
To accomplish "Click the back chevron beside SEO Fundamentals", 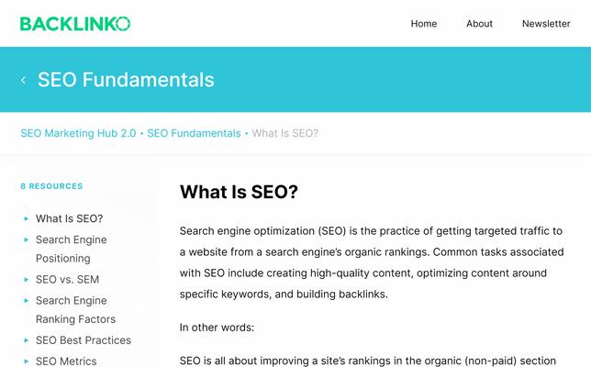I will coord(23,80).
